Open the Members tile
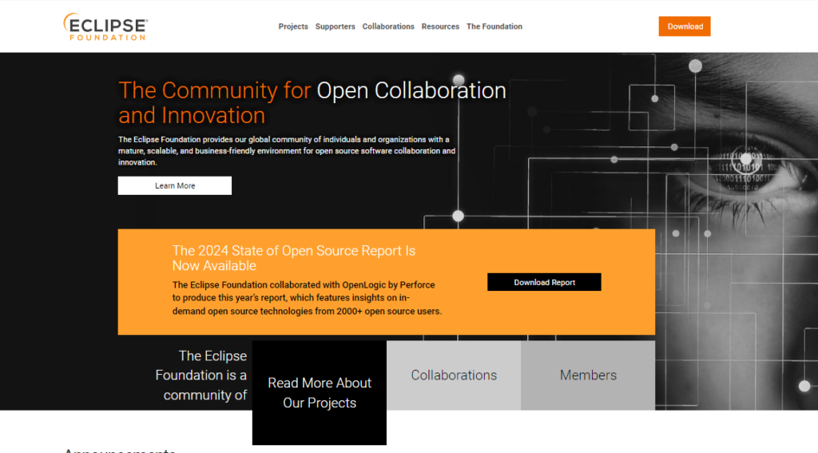 tap(588, 376)
